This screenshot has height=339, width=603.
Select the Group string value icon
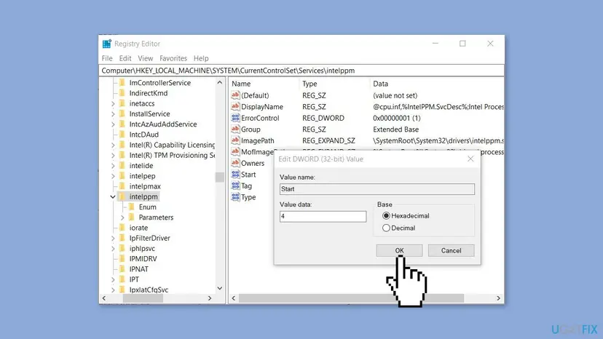click(235, 129)
